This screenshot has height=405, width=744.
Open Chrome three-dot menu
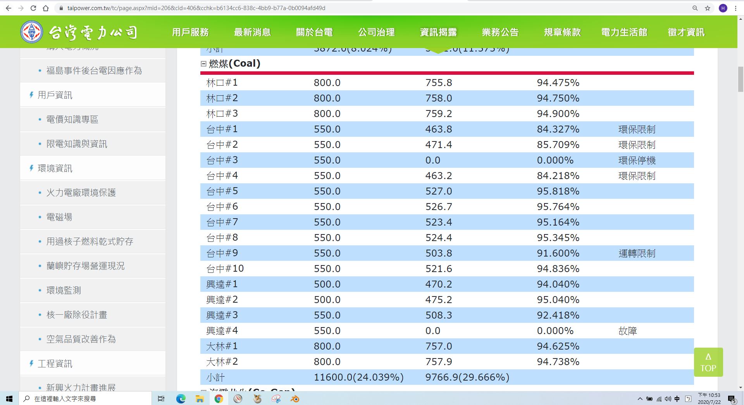pos(735,8)
